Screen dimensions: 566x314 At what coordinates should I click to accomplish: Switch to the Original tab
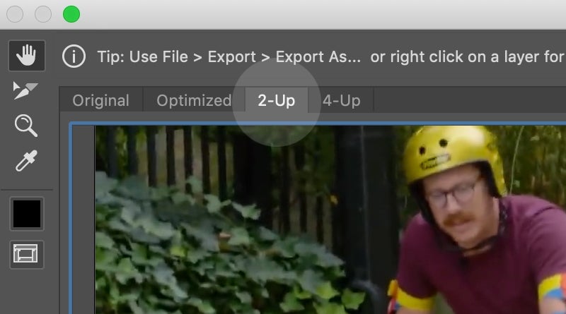(101, 100)
